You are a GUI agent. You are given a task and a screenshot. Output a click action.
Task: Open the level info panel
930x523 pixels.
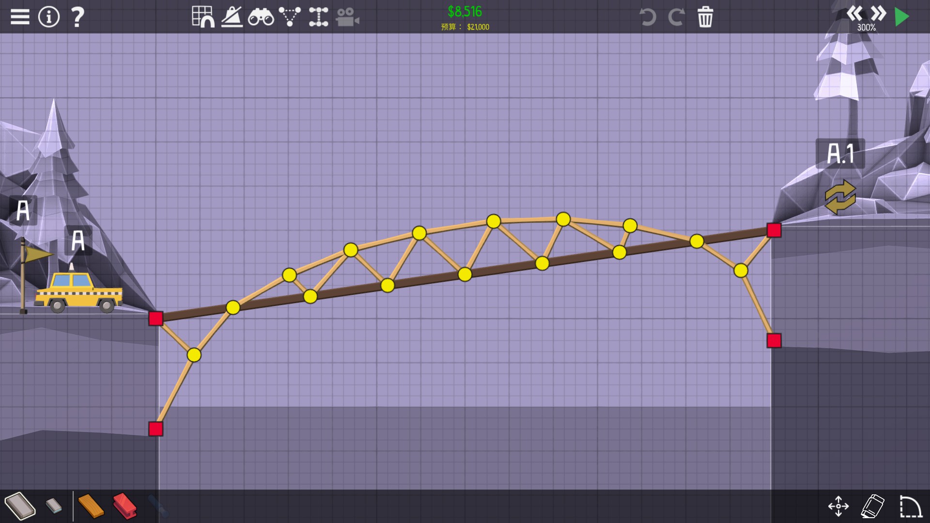(x=48, y=17)
